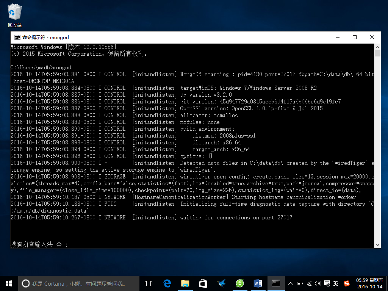The width and height of the screenshot is (388, 291).
Task: Maximize the mongod command prompt window
Action: pos(355,38)
